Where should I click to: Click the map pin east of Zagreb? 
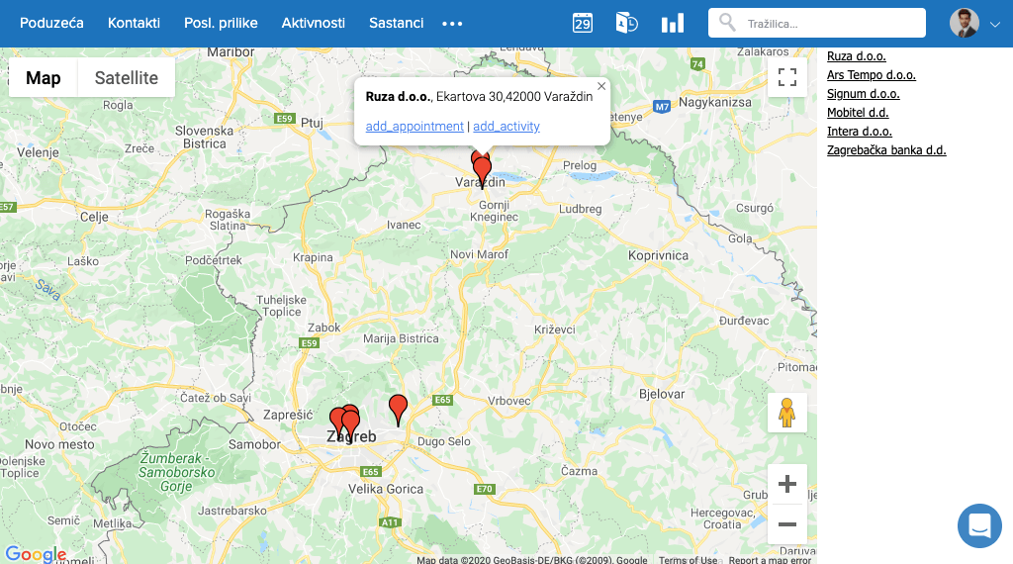[x=398, y=410]
